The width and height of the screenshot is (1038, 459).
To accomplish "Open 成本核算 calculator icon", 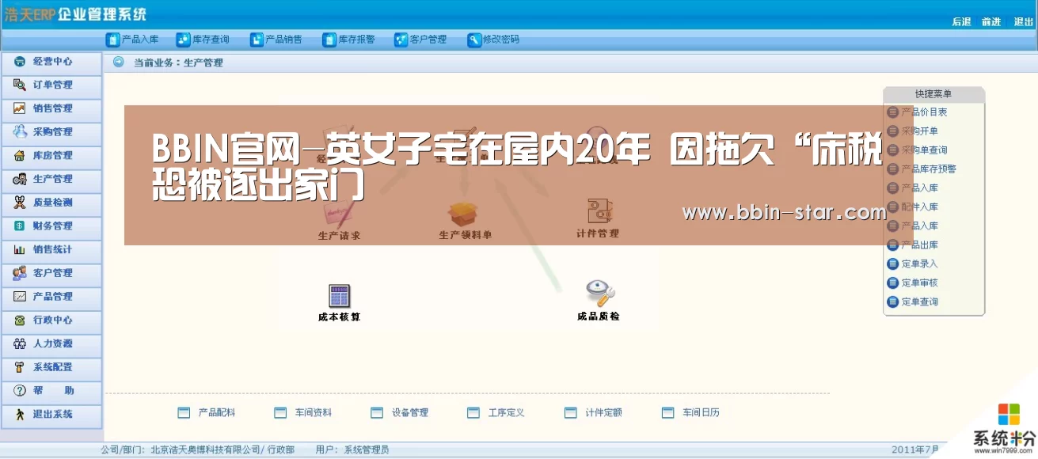I will [x=339, y=303].
